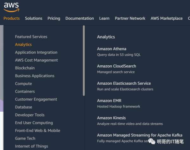The image size is (190, 150).
Task: Select AWS Cost Management category
Action: pyautogui.click(x=36, y=60)
